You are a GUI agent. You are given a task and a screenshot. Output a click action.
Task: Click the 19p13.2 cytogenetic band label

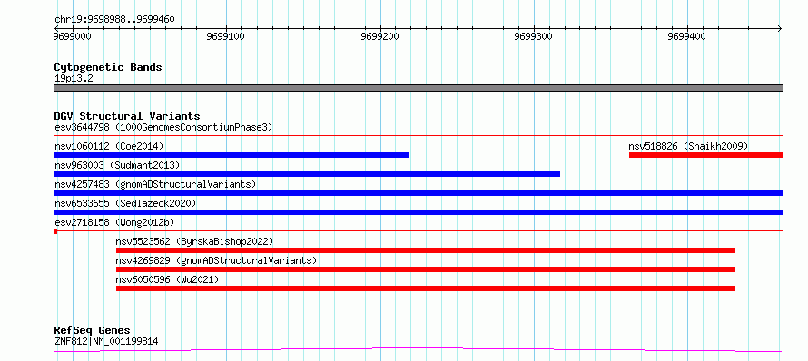[x=74, y=79]
